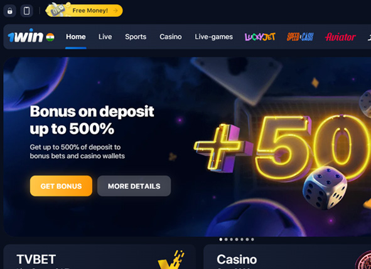Screen dimensions: 371x269
Task: Click the Free Money! banner
Action: [x=84, y=11]
